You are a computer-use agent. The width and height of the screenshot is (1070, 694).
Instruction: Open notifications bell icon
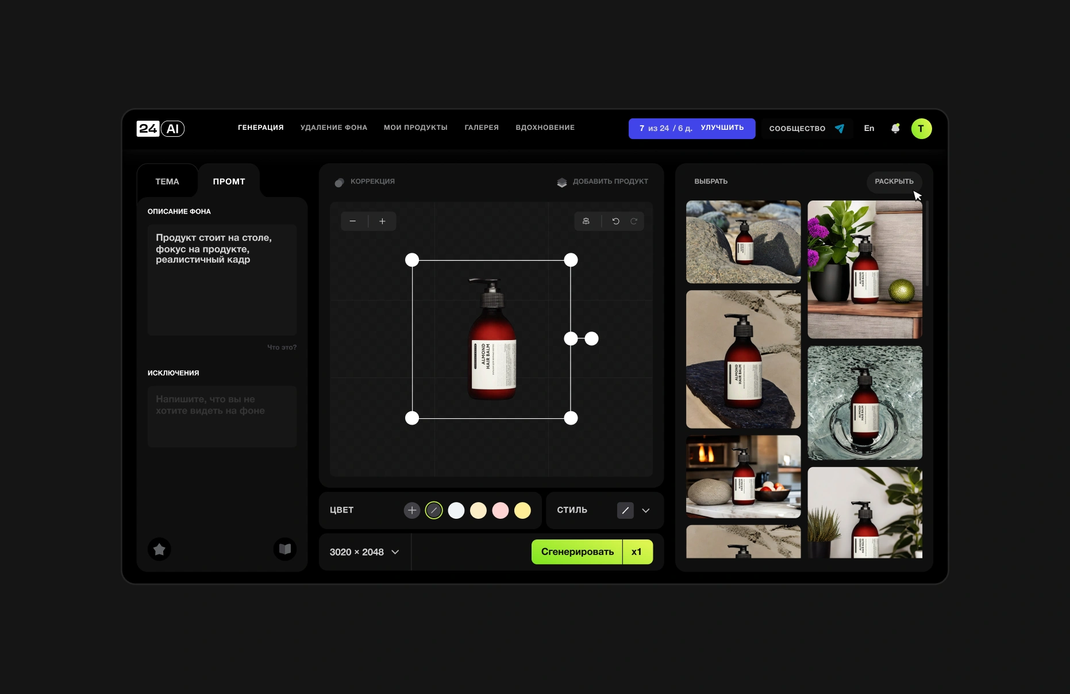(895, 129)
